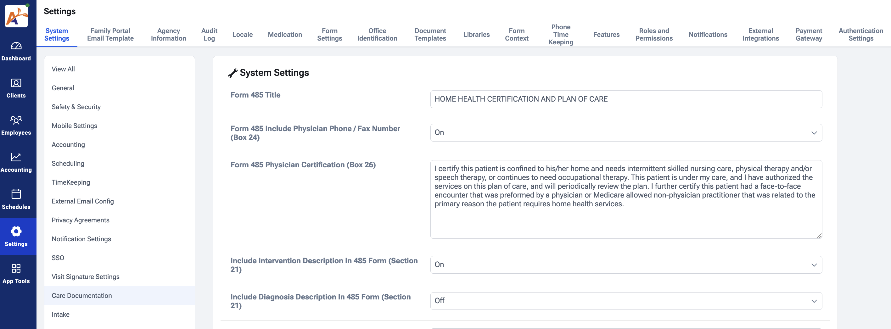This screenshot has width=891, height=329.
Task: Click the Form 485 Title field
Action: 626,99
